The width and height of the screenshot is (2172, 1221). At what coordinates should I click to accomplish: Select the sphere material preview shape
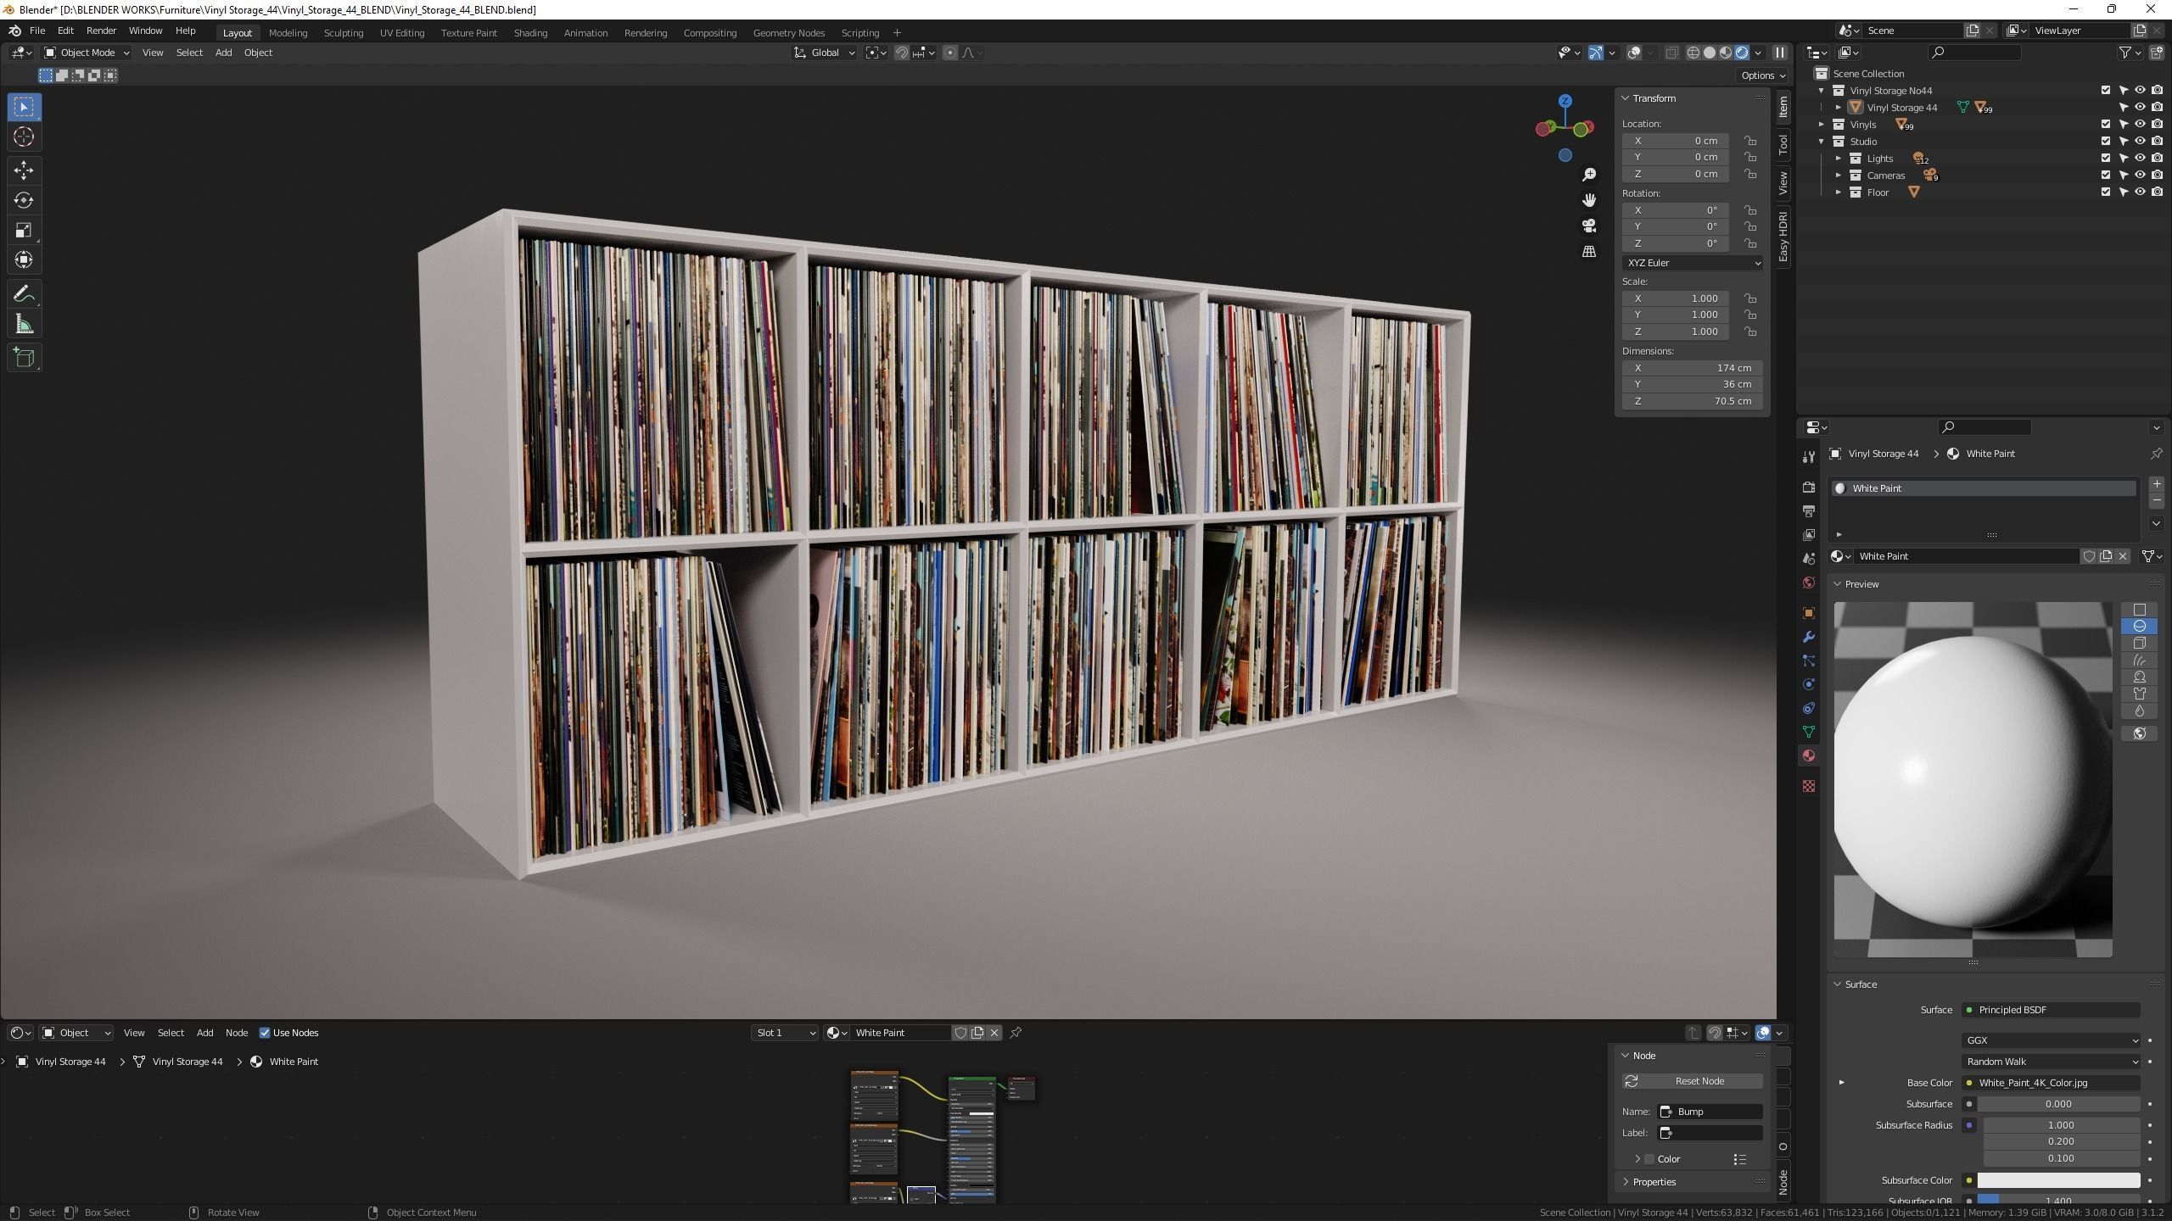2140,626
